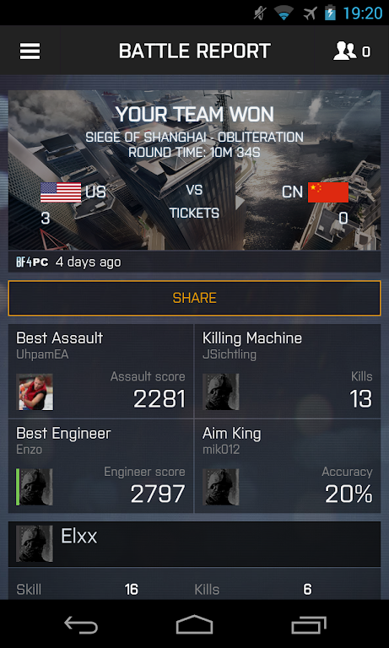
Task: Tap the arrow next to TICKETS
Action: [240, 202]
